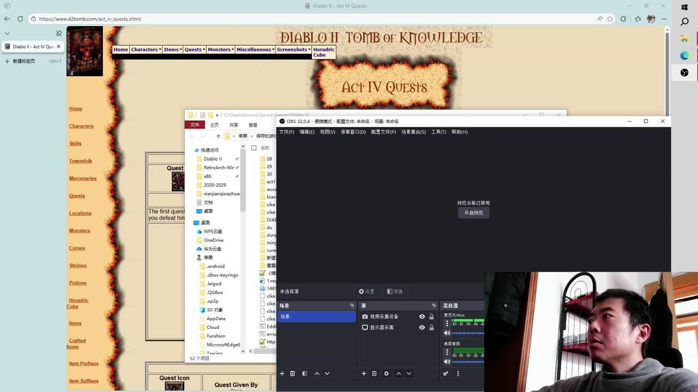Tick the select-all checkbox beside 名称 column
Screen dimensions: 698x392
pyautogui.click(x=254, y=148)
